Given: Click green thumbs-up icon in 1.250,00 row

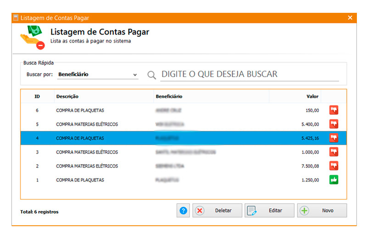Looking at the screenshot, I should (334, 180).
